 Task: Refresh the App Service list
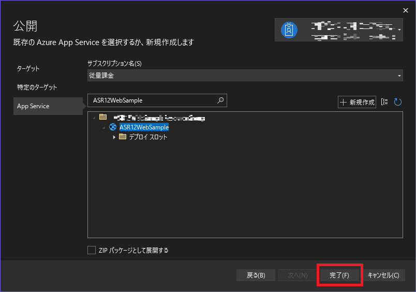[x=397, y=102]
